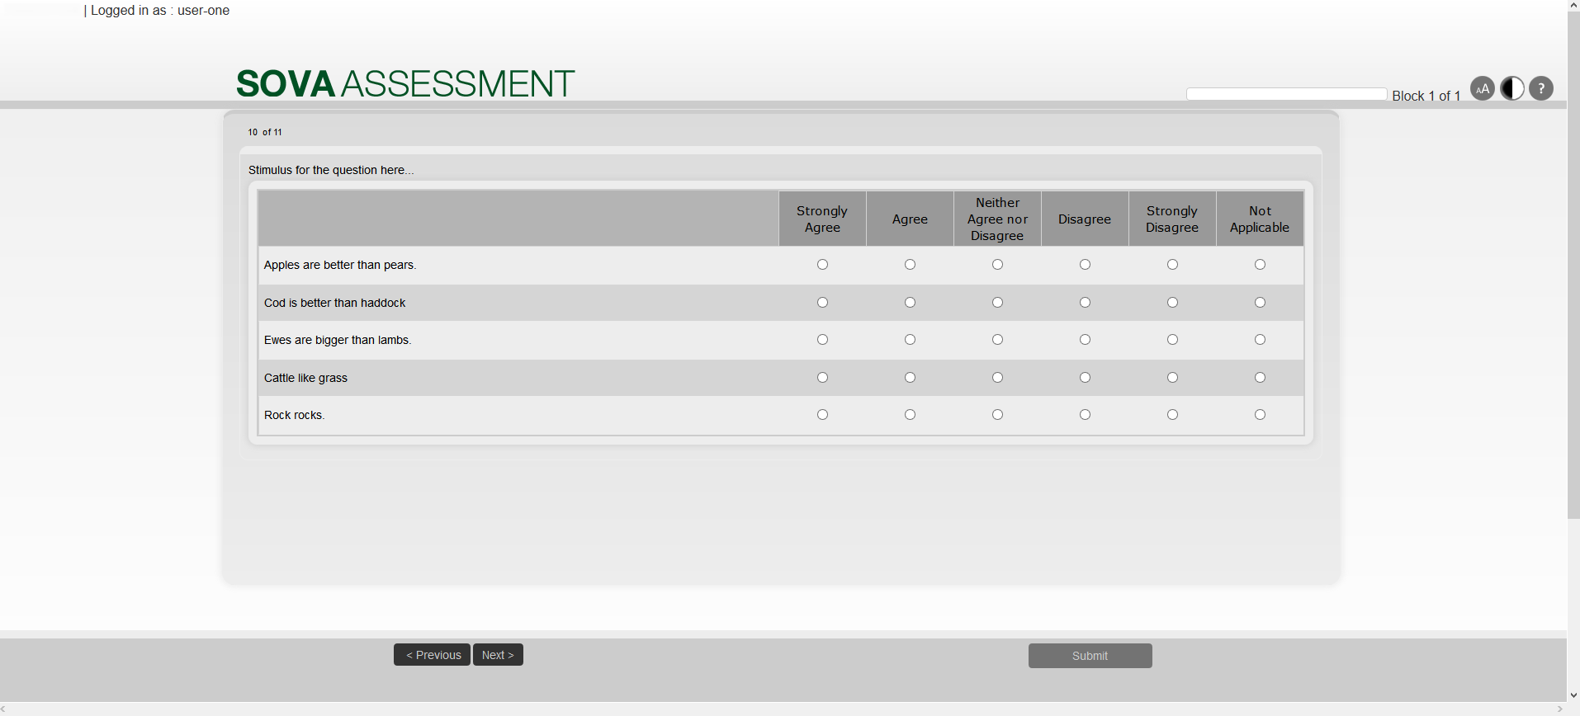Click the 'Cattle like grass' statement
The height and width of the screenshot is (716, 1580).
[x=305, y=378]
